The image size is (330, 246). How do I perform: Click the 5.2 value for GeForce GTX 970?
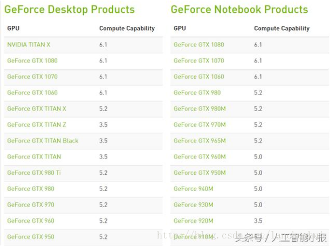[x=104, y=204]
